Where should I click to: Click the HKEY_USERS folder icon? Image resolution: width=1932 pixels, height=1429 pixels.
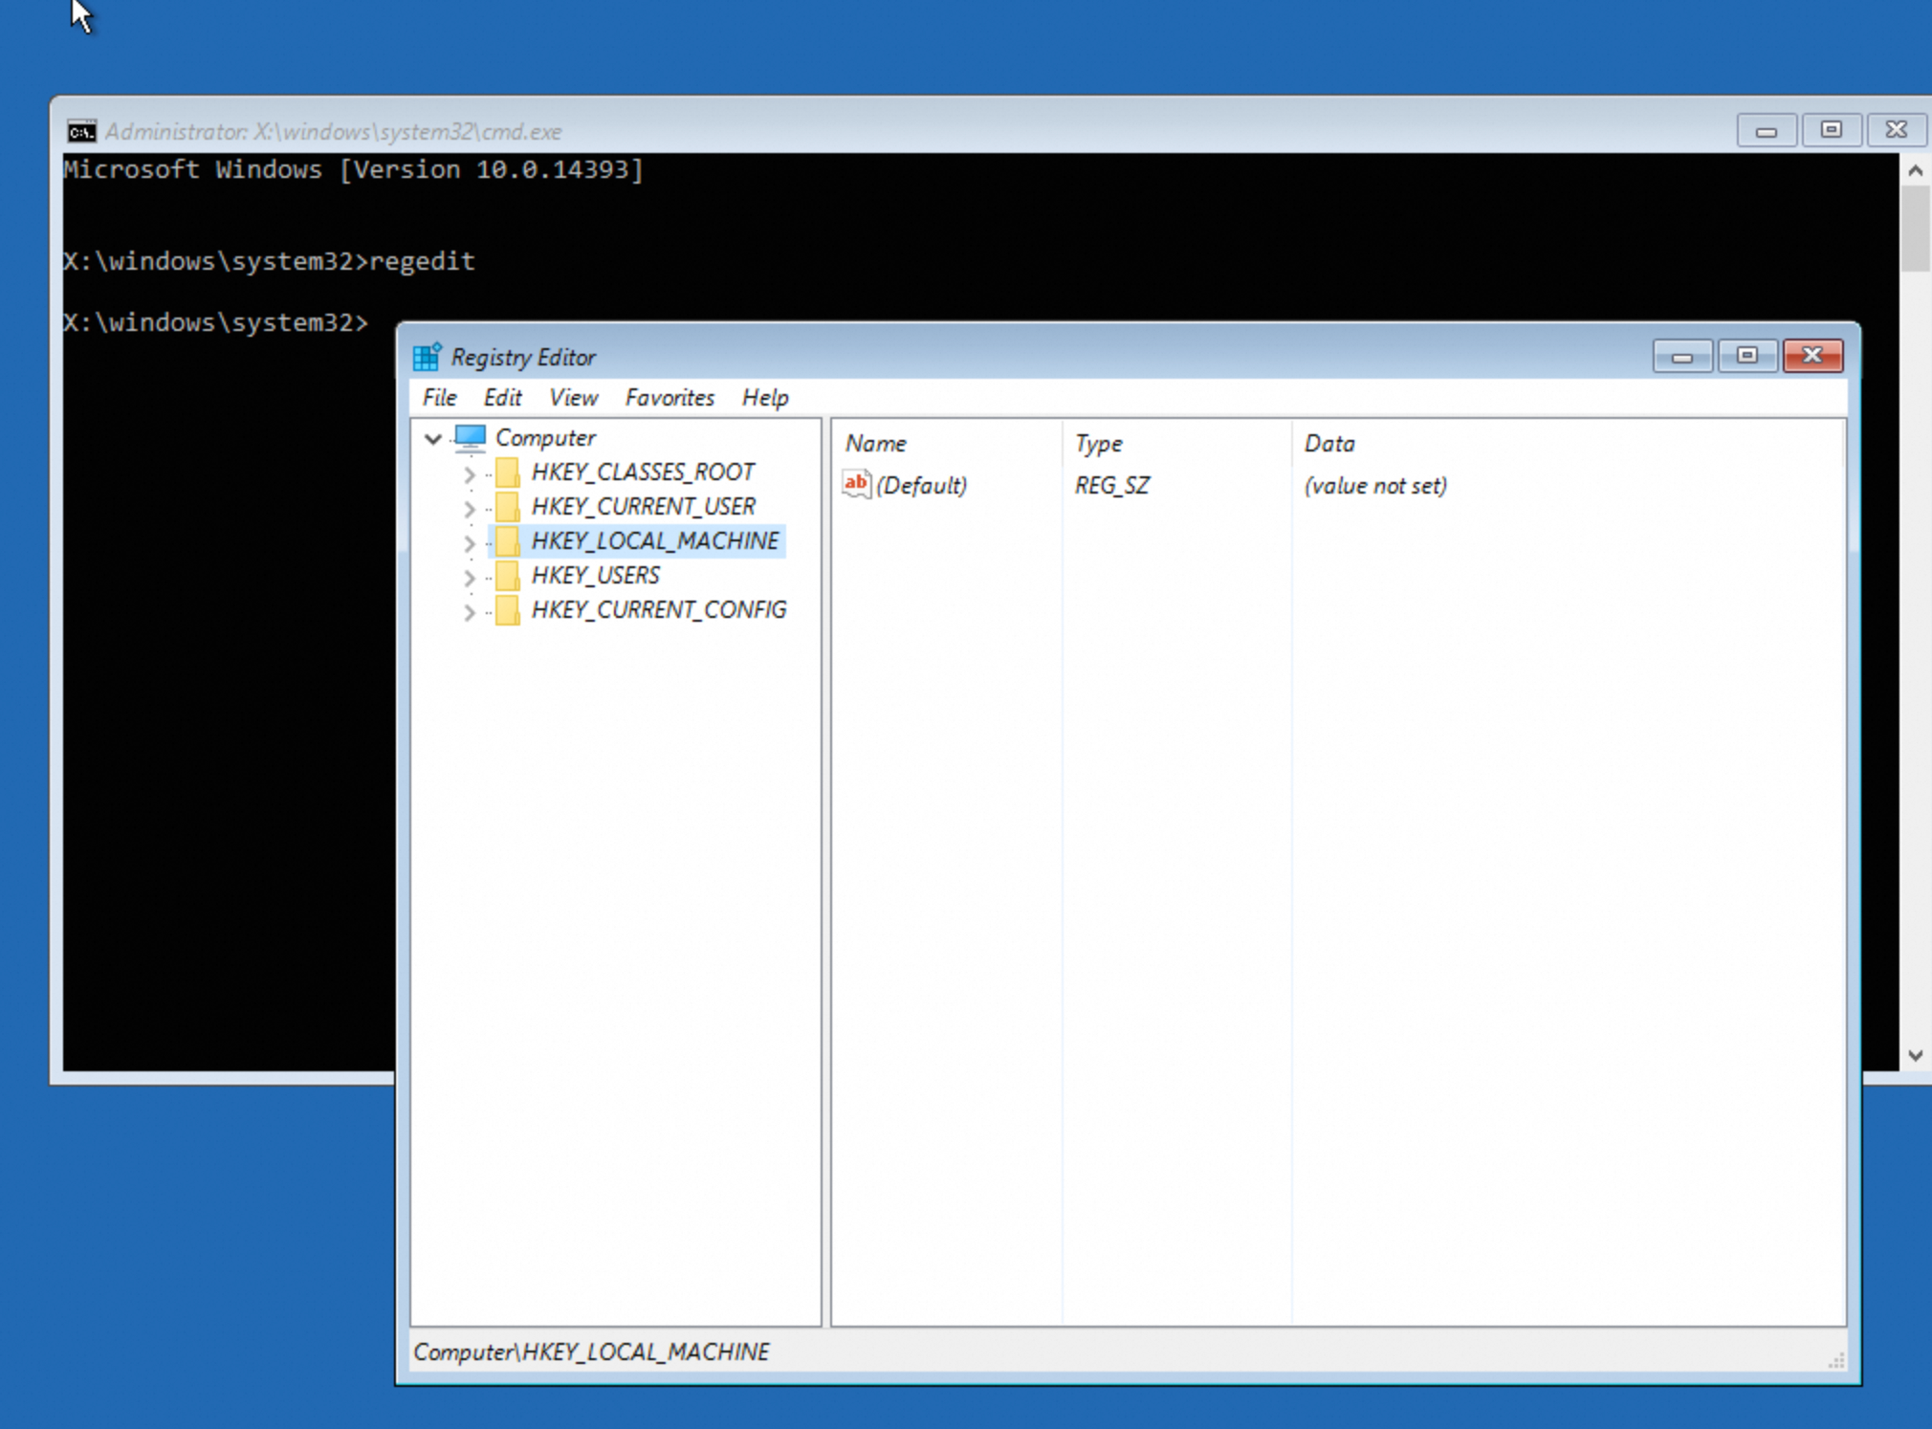tap(508, 576)
